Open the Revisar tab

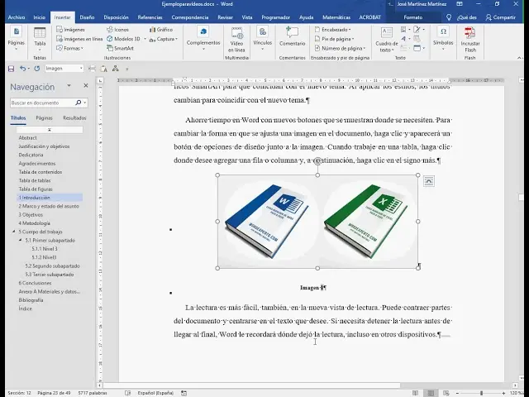pyautogui.click(x=225, y=17)
